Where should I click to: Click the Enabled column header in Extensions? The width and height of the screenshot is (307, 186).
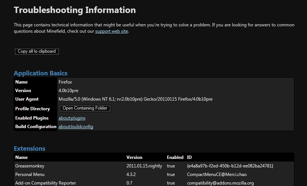point(175,157)
